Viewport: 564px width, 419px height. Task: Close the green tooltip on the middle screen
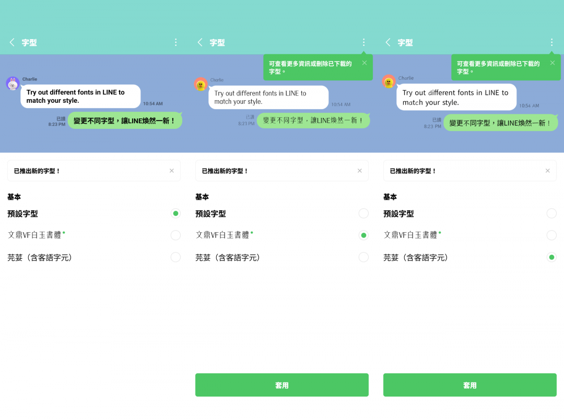tap(365, 63)
